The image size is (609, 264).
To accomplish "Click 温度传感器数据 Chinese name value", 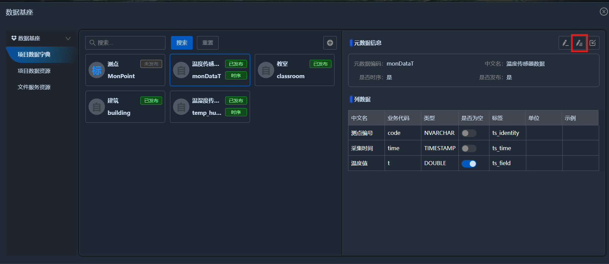I will pyautogui.click(x=526, y=64).
